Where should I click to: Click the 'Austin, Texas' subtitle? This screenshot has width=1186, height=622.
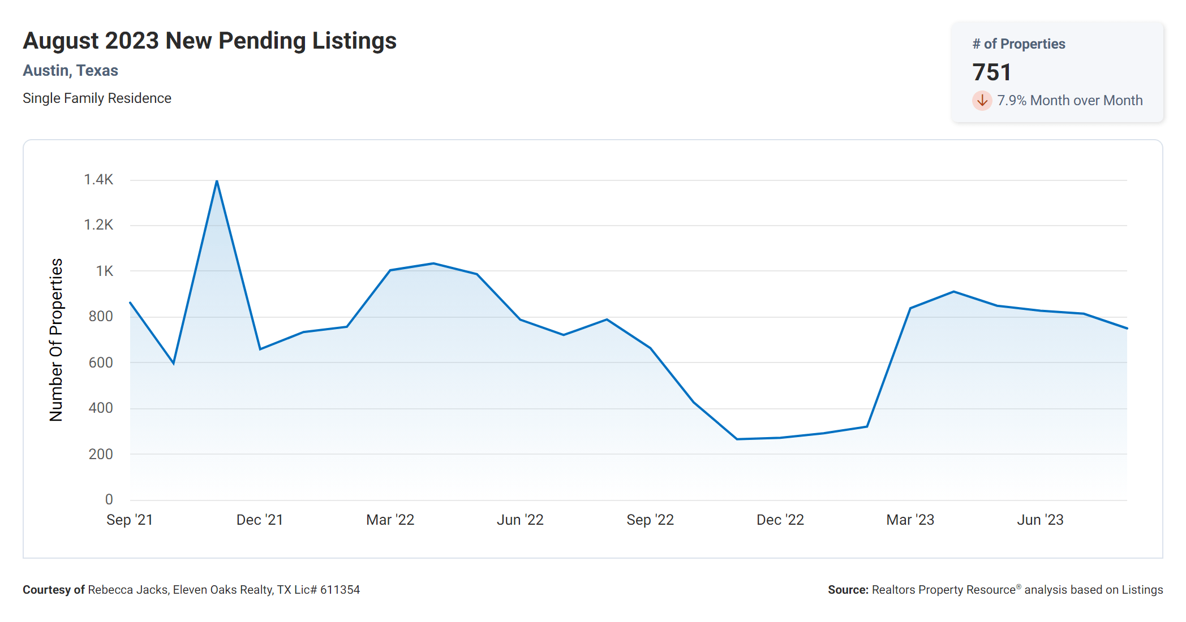click(x=70, y=71)
